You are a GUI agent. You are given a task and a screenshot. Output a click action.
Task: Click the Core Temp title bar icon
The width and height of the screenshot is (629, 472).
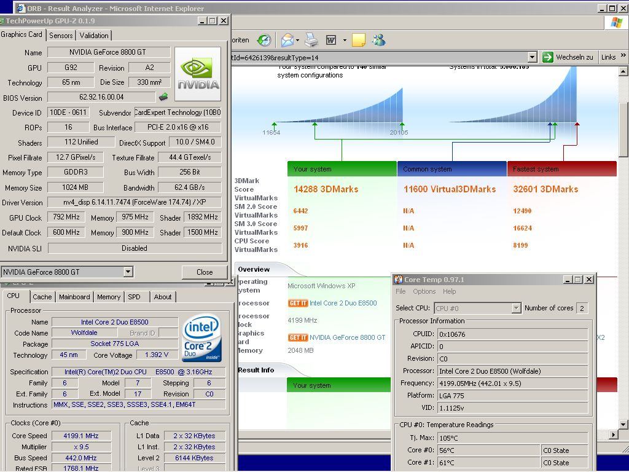click(x=398, y=280)
